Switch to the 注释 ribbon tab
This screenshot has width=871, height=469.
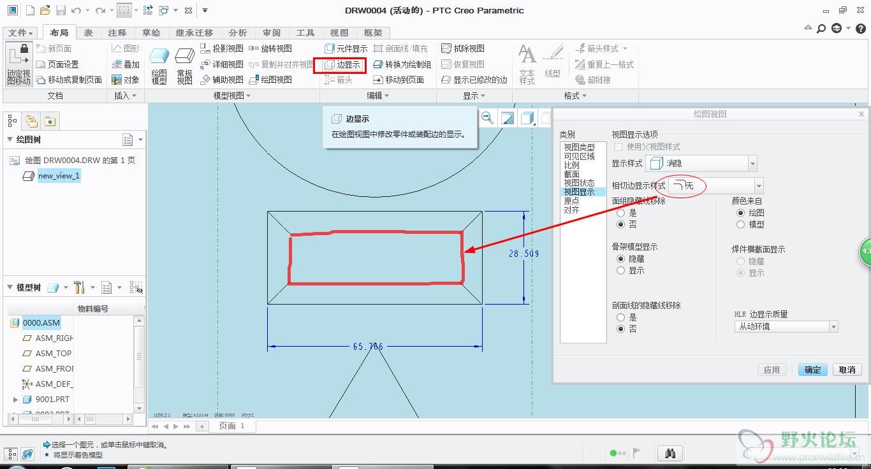pos(117,32)
